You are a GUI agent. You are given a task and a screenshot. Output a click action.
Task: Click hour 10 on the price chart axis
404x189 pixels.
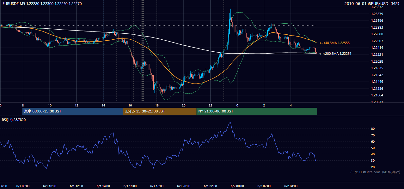pos(50,105)
